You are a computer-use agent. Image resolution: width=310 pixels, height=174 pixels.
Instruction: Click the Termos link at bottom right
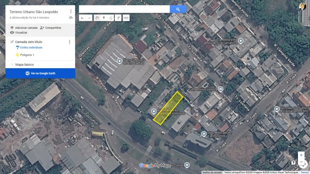click(x=305, y=172)
